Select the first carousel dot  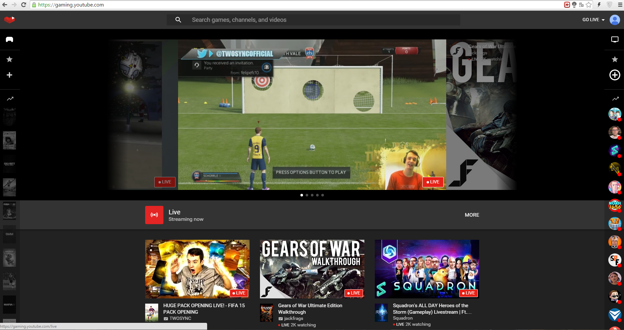tap(302, 195)
